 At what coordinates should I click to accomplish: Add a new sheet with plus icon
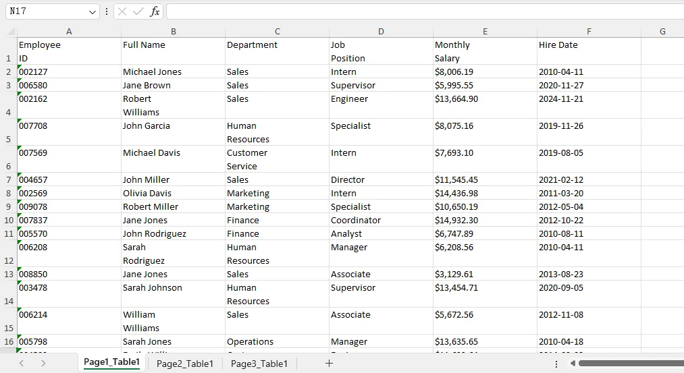(x=330, y=363)
